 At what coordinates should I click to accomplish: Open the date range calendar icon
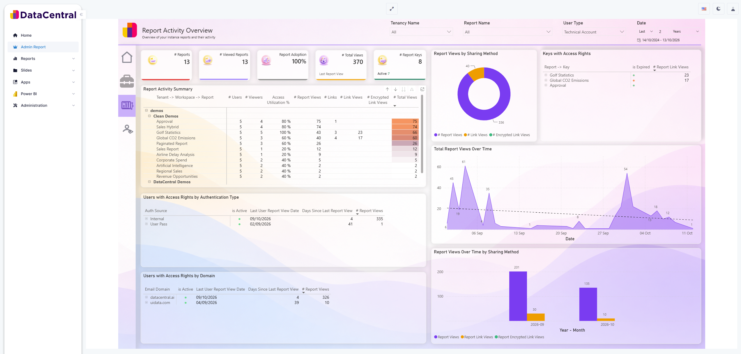pos(639,40)
